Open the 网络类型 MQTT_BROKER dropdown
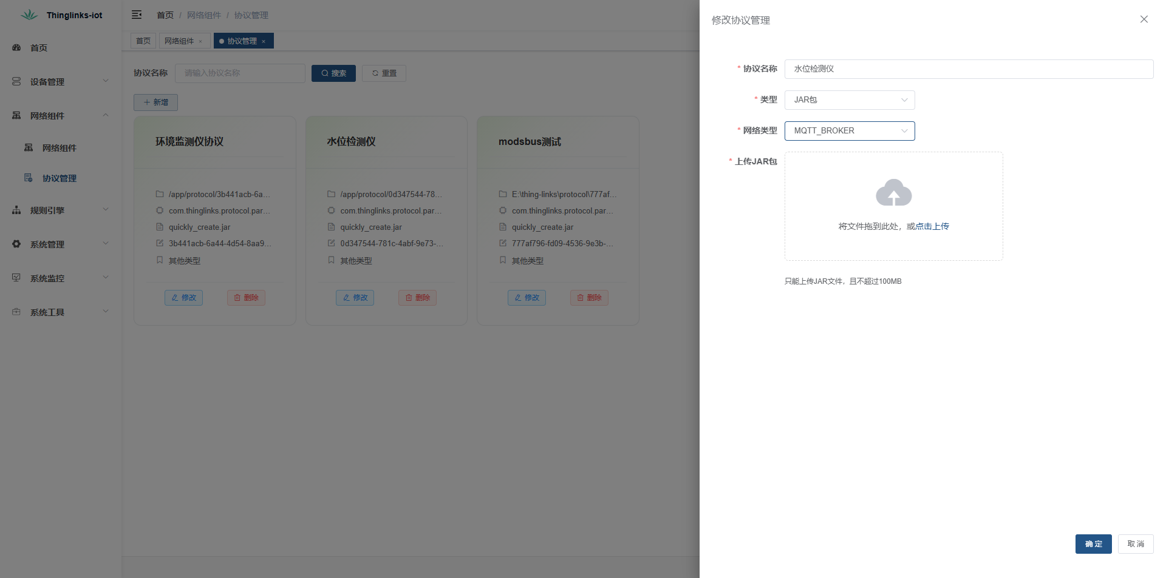 [849, 131]
